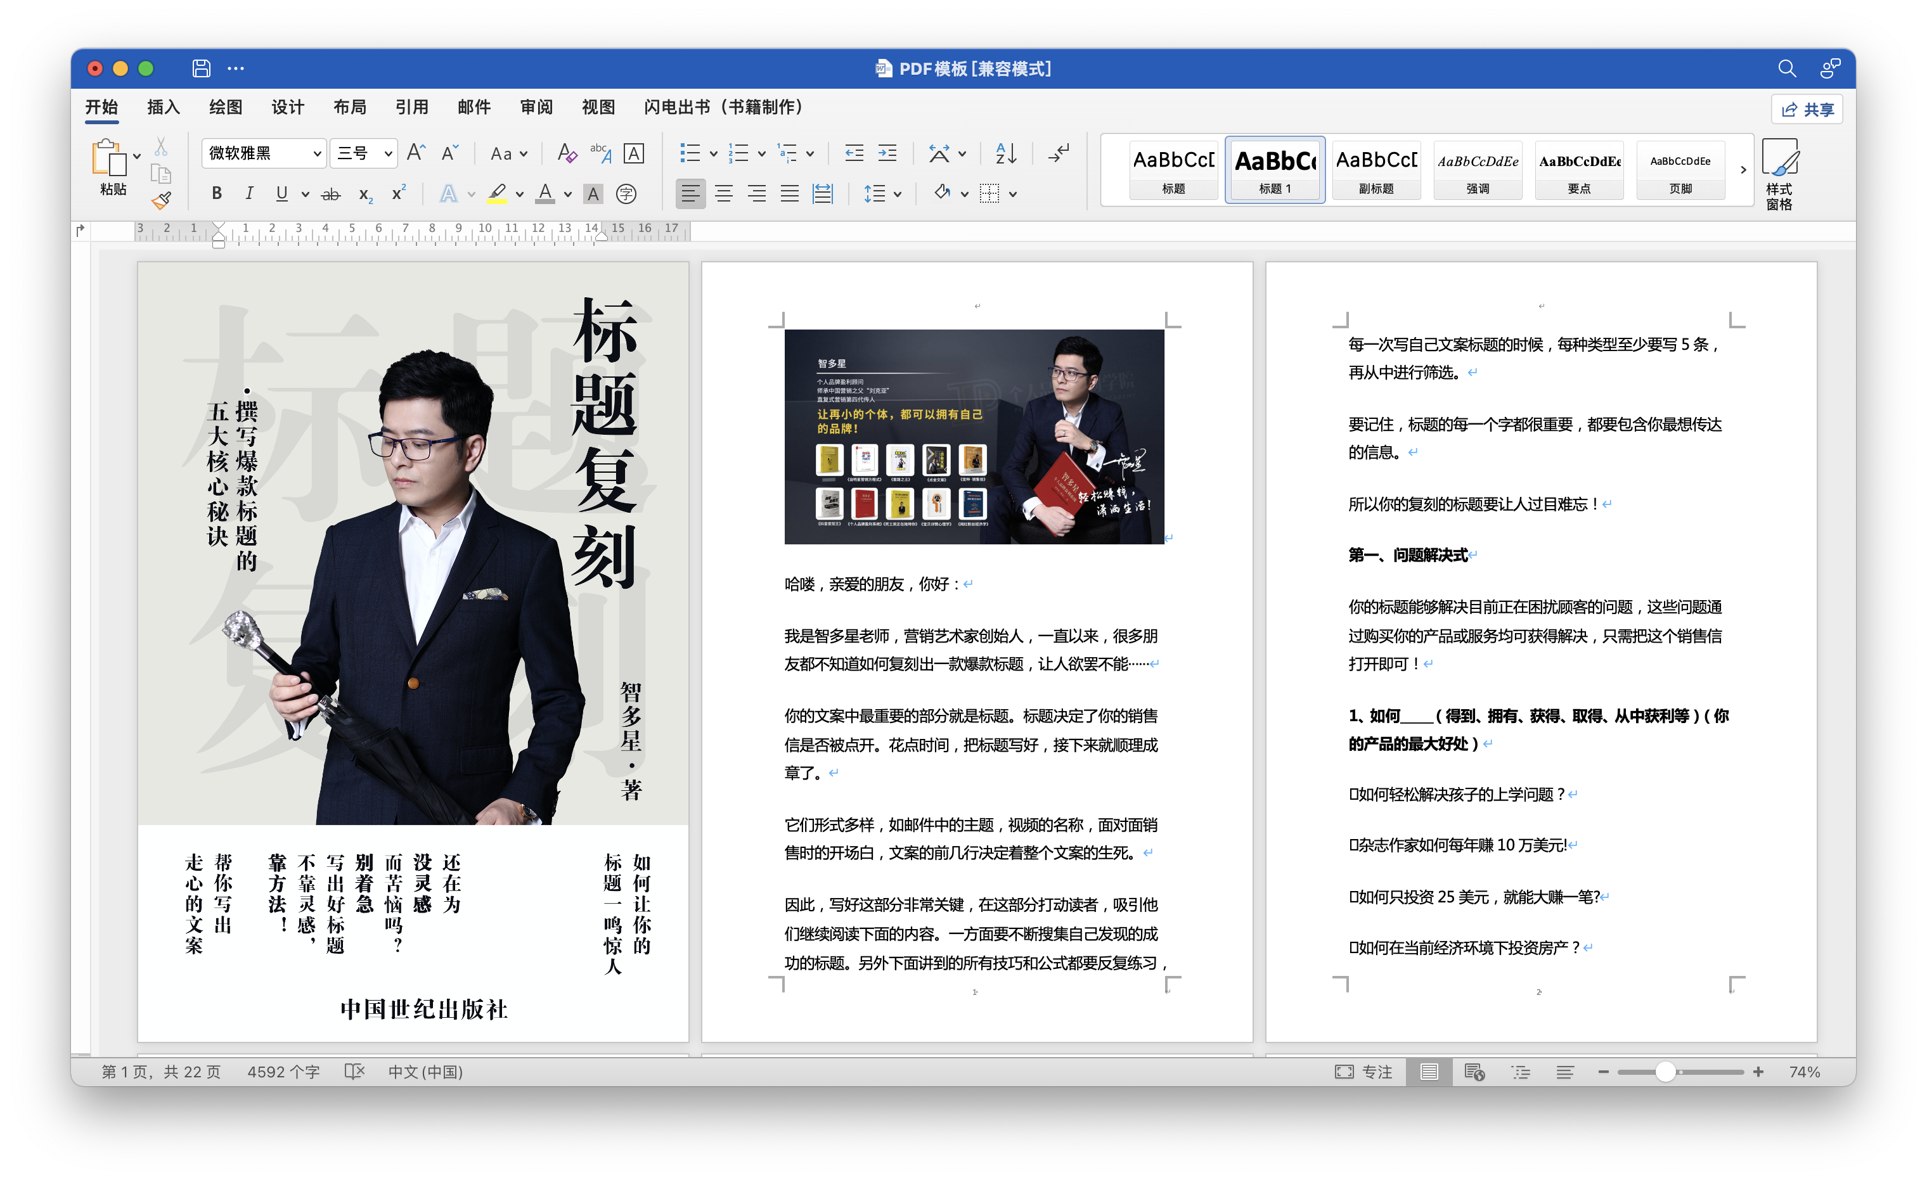Click the Search magnifier in title bar
The height and width of the screenshot is (1180, 1927).
1786,69
